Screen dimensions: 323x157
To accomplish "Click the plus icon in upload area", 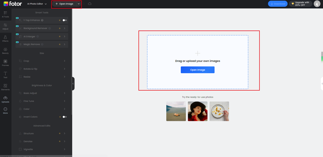I will coord(198,53).
